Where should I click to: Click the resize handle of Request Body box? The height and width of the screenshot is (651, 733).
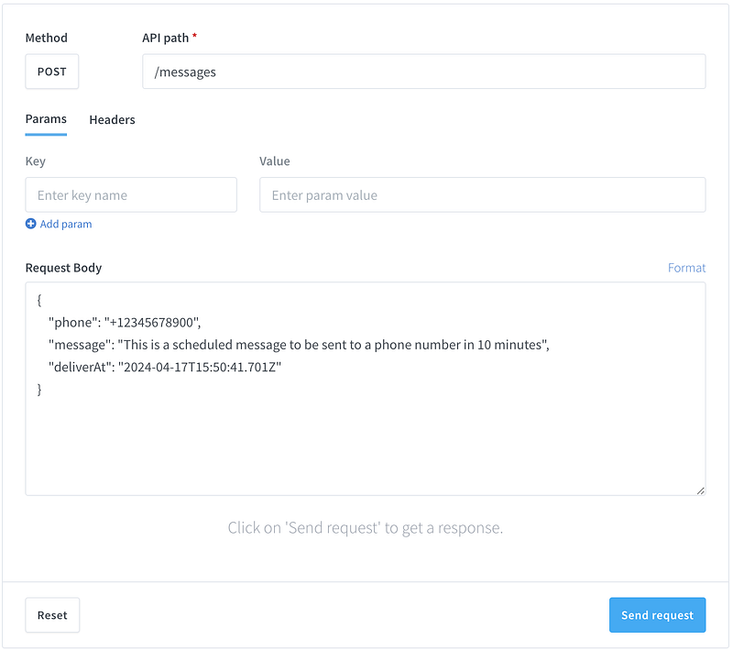[x=701, y=491]
